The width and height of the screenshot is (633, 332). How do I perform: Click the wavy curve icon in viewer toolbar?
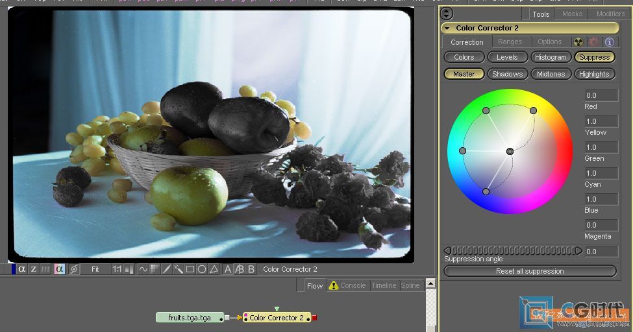[x=143, y=269]
